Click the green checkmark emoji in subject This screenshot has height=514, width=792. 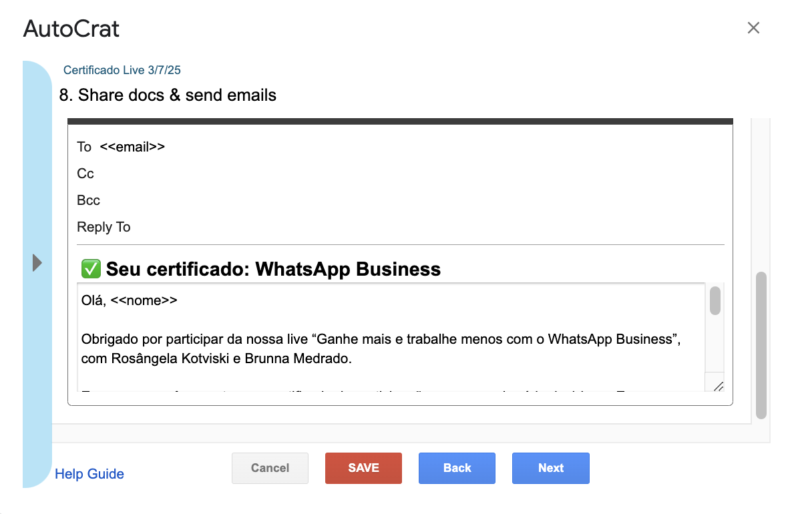click(91, 269)
